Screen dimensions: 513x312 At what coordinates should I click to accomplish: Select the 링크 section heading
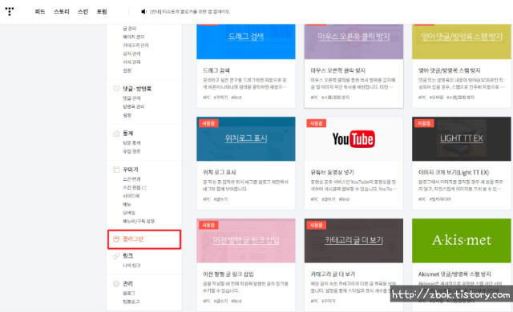pyautogui.click(x=128, y=256)
